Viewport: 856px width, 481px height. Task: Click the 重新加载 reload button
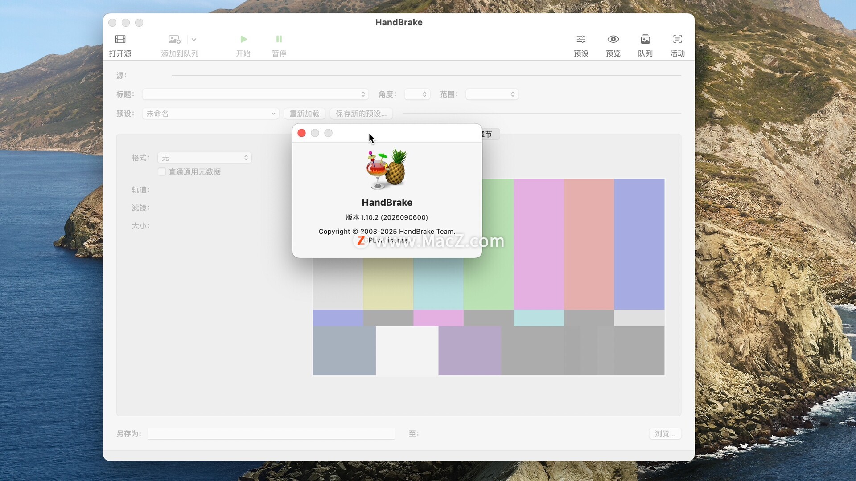(x=305, y=114)
